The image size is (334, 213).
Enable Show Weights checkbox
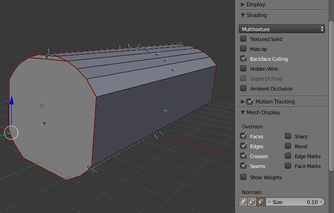click(x=243, y=177)
